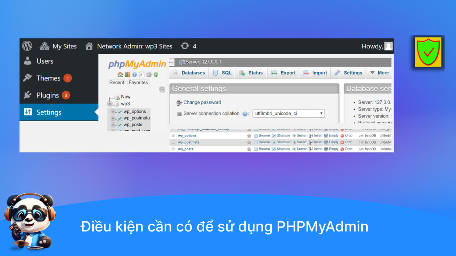Screen dimensions: 456x256
Task: Expand wp_posts in navigation tree
Action: pos(113,125)
